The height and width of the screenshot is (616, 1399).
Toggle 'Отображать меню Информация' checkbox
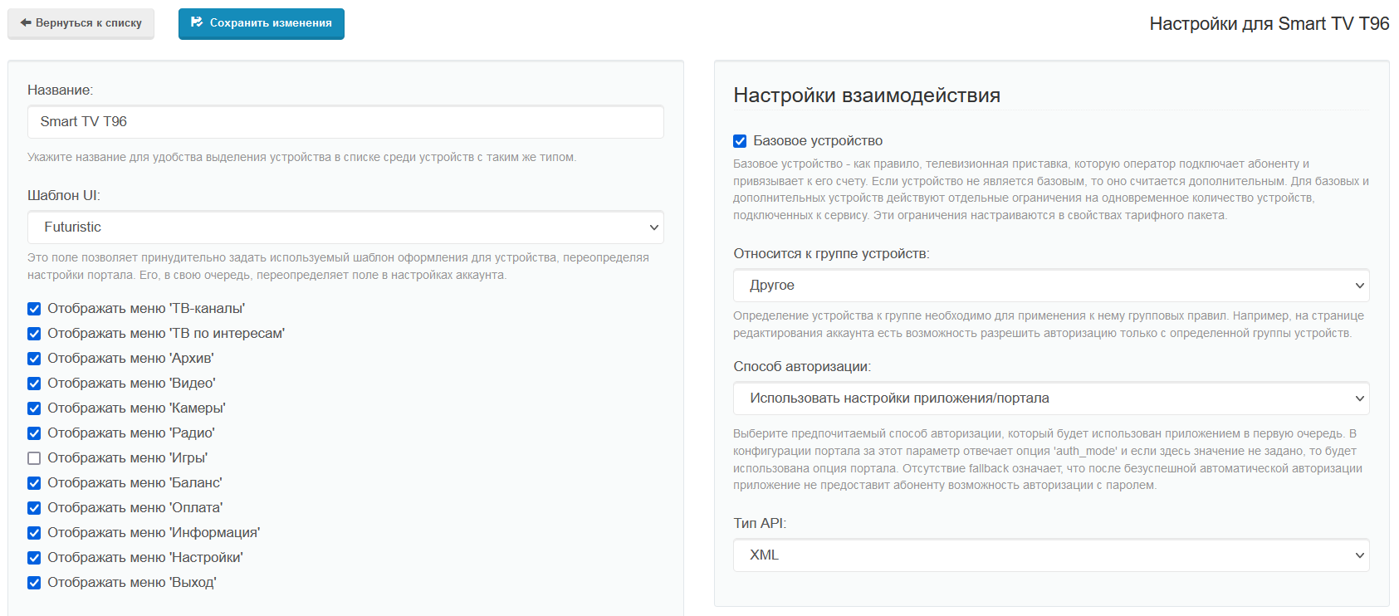(34, 533)
